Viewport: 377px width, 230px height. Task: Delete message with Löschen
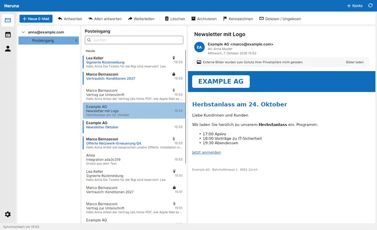click(175, 19)
